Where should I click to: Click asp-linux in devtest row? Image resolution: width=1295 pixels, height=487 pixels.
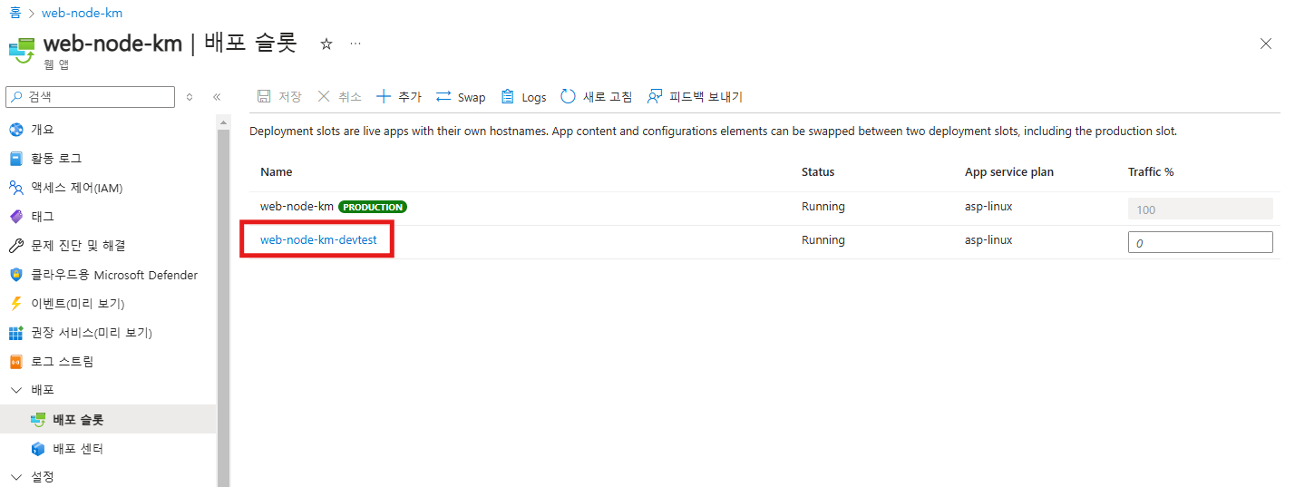988,240
